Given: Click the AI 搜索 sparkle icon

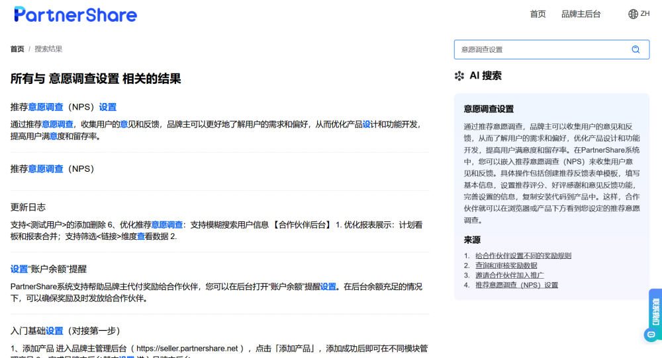Looking at the screenshot, I should pos(459,76).
